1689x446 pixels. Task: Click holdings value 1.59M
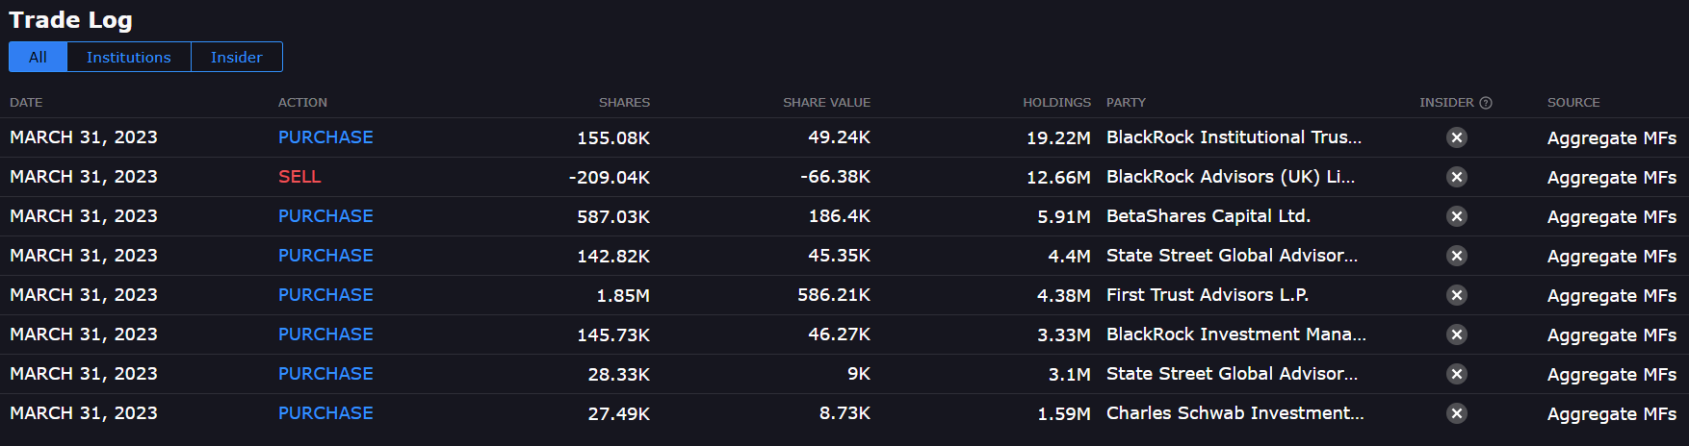pyautogui.click(x=1064, y=414)
